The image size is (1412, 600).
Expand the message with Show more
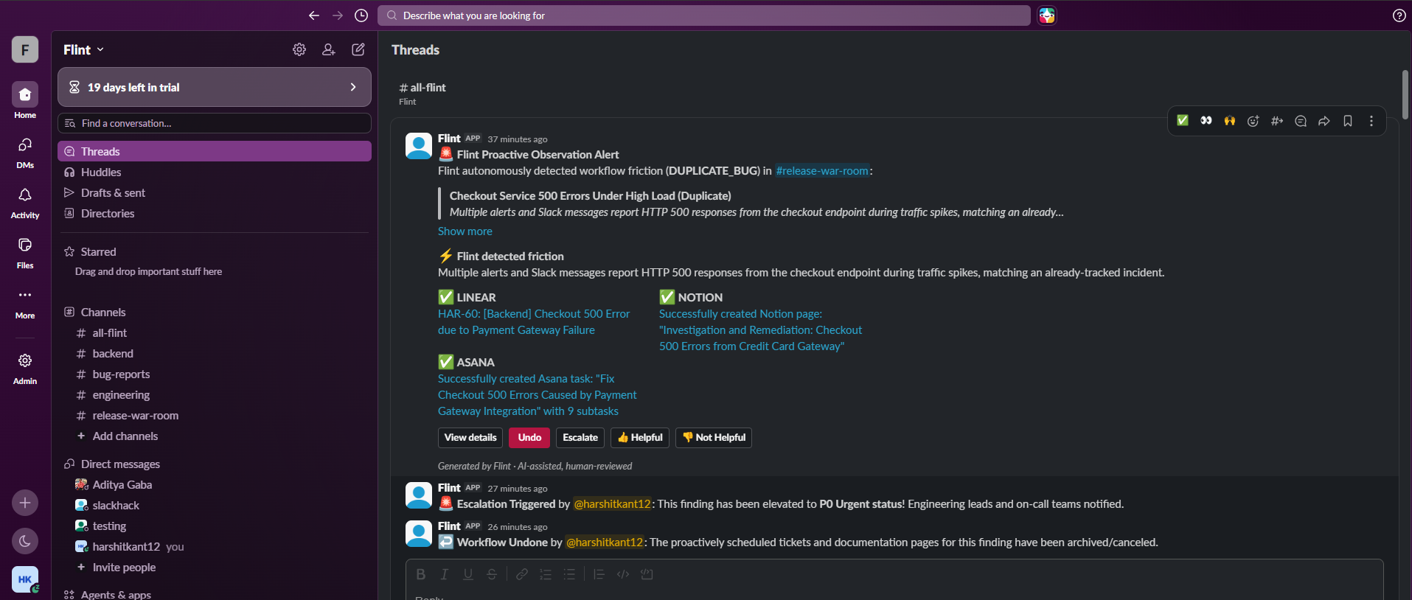pyautogui.click(x=465, y=231)
